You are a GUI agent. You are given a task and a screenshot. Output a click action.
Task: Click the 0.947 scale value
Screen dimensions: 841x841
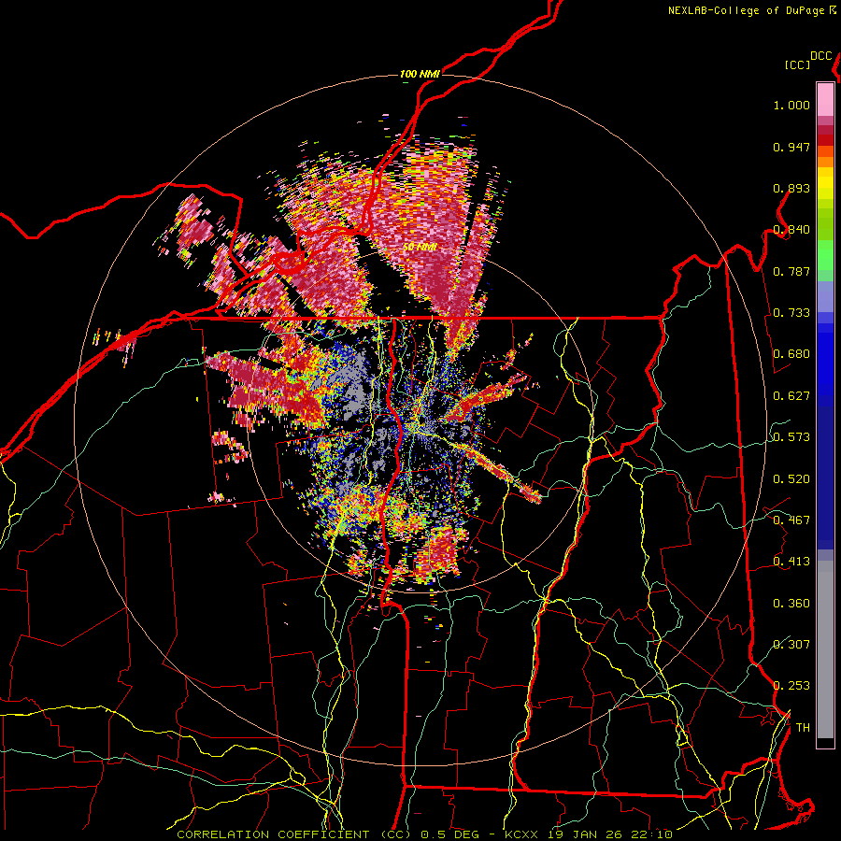pyautogui.click(x=791, y=147)
